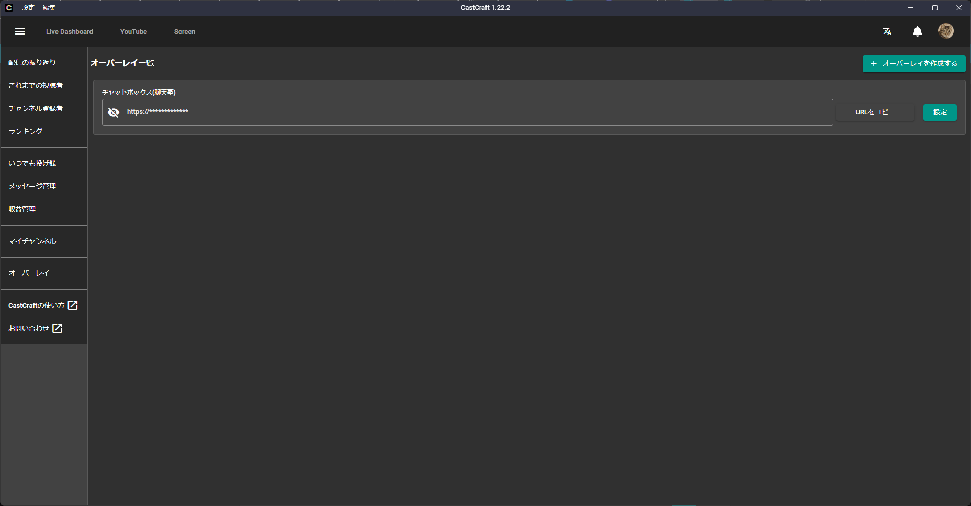The width and height of the screenshot is (971, 506).
Task: Click the オーバーレイ一覧 heading
Action: (x=122, y=63)
